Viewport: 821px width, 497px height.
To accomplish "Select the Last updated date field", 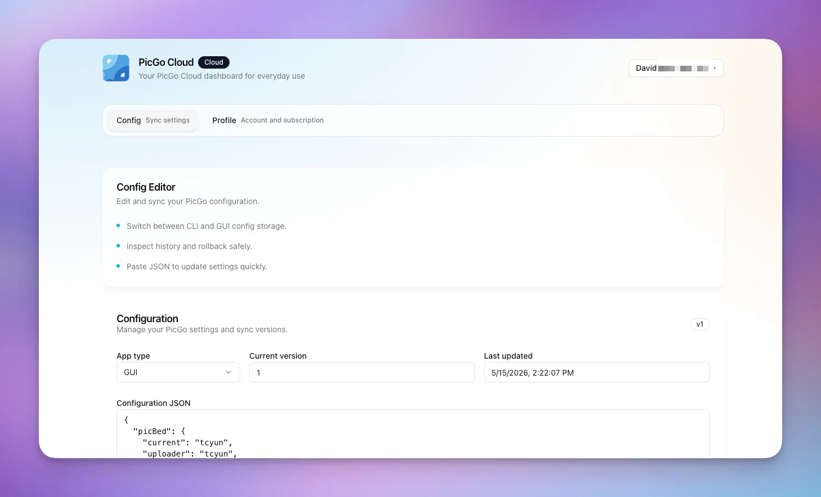I will (596, 372).
